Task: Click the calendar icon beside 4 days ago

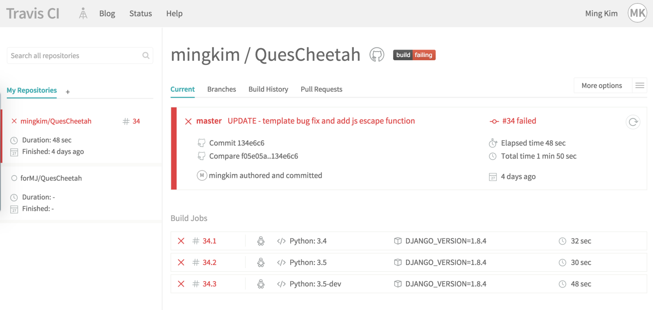Action: 493,177
